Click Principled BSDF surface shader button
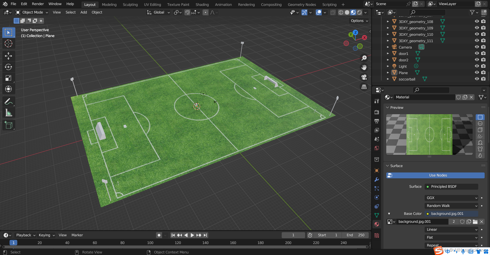Screen dimensions: 490x255 pyautogui.click(x=451, y=187)
